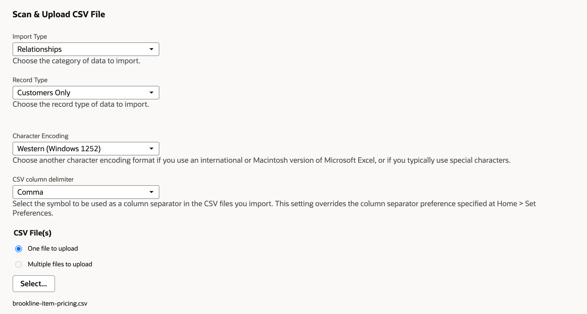
Task: Click the column separator help text mentioning Set Preferences
Action: 274,208
